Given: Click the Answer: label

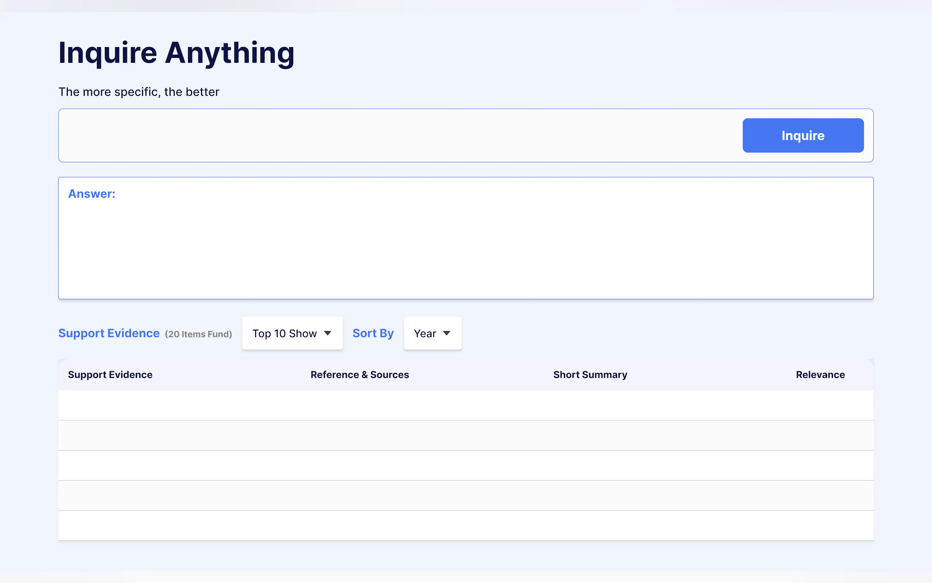Looking at the screenshot, I should tap(91, 193).
